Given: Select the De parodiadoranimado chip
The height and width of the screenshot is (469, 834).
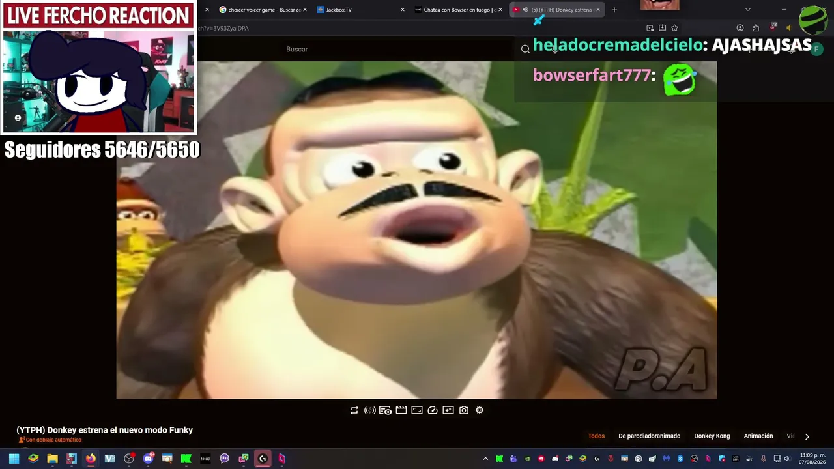Looking at the screenshot, I should pyautogui.click(x=649, y=436).
